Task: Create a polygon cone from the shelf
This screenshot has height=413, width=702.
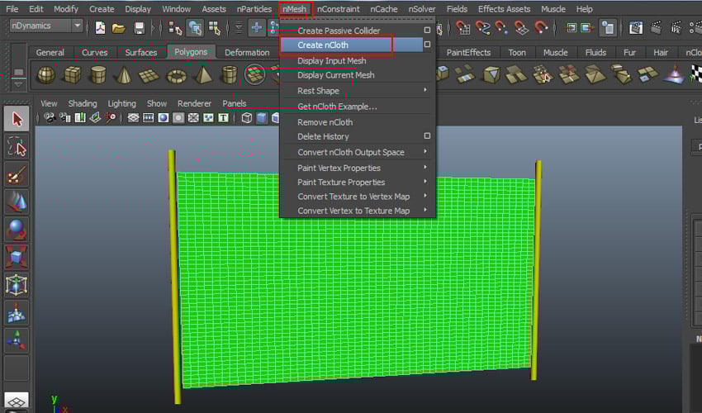Action: click(124, 75)
